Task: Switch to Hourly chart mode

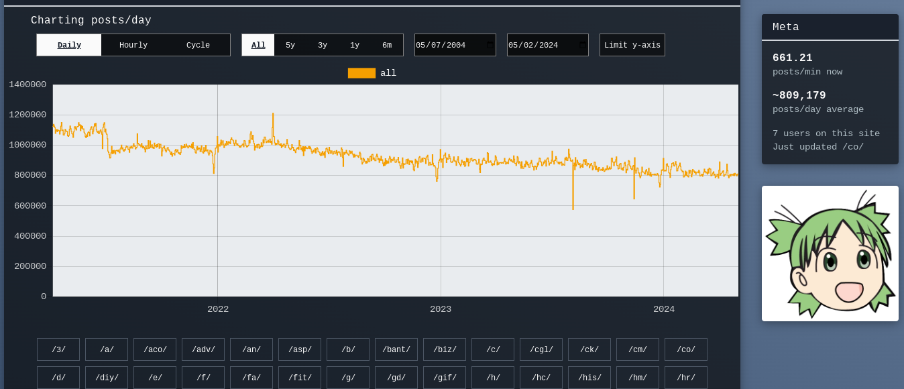Action: [133, 45]
